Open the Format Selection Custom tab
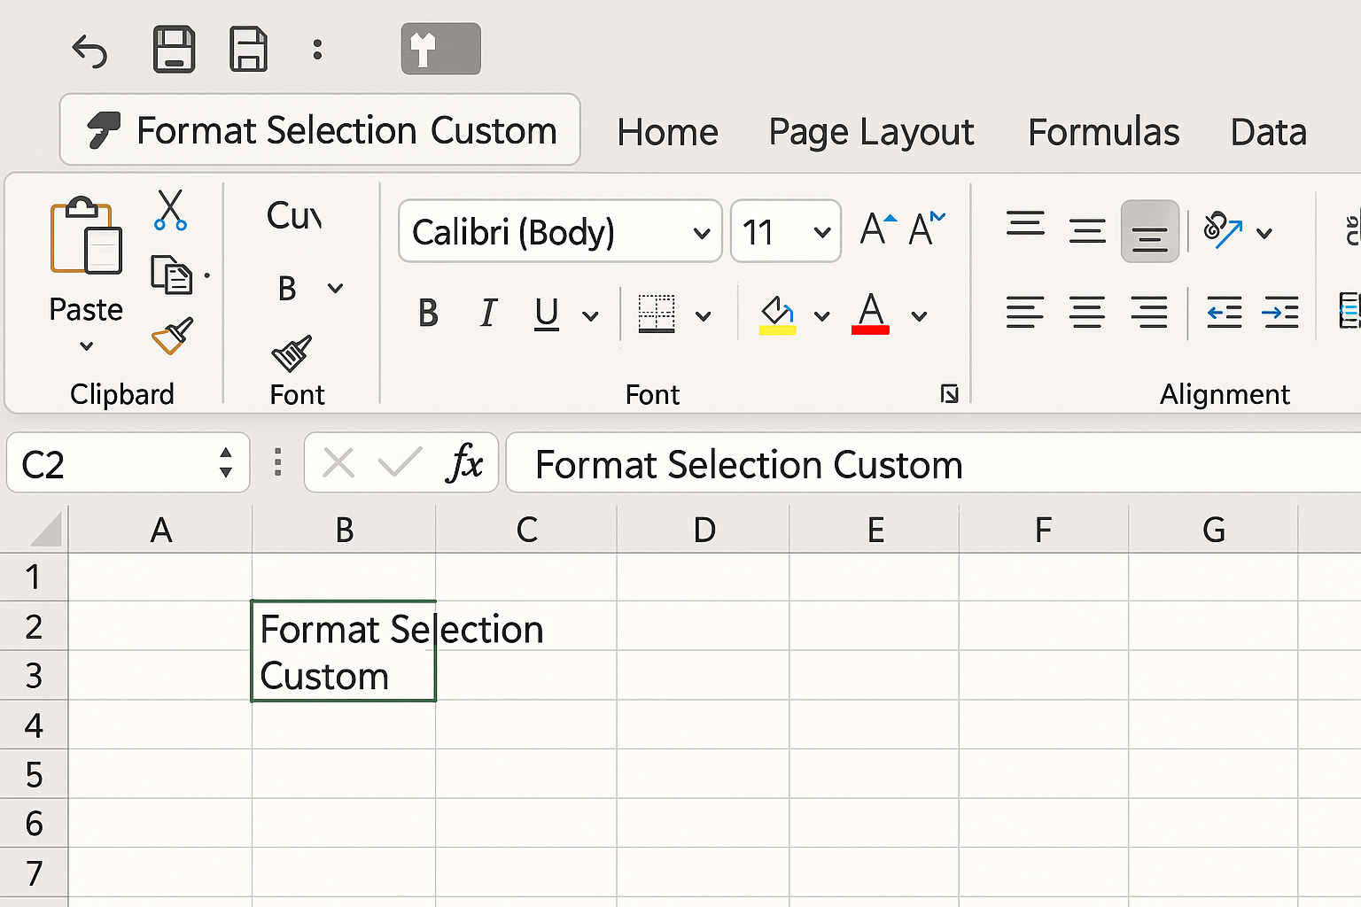Image resolution: width=1361 pixels, height=907 pixels. (320, 130)
